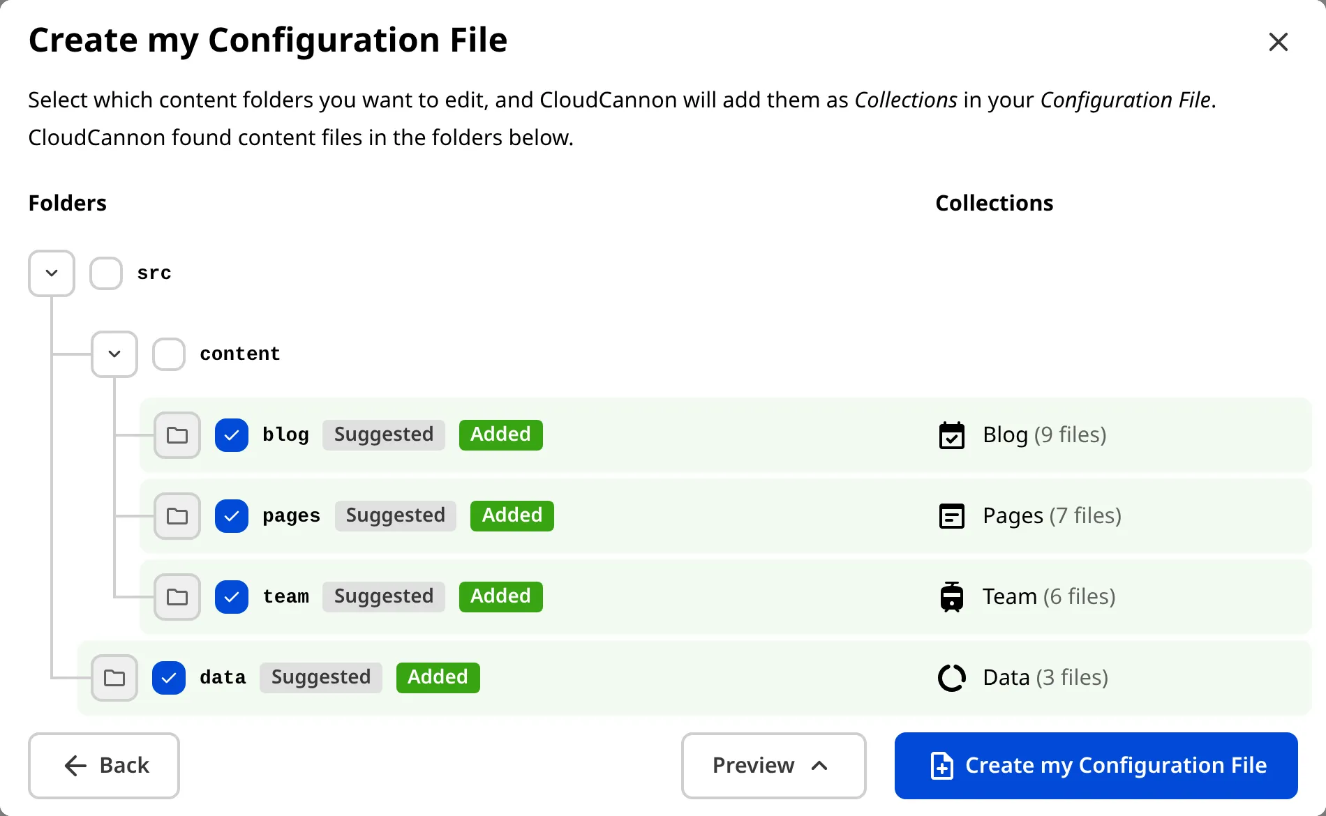Click the Back button
Screen dimensions: 1326x816
tap(103, 765)
